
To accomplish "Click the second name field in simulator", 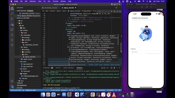I will 154,52.
